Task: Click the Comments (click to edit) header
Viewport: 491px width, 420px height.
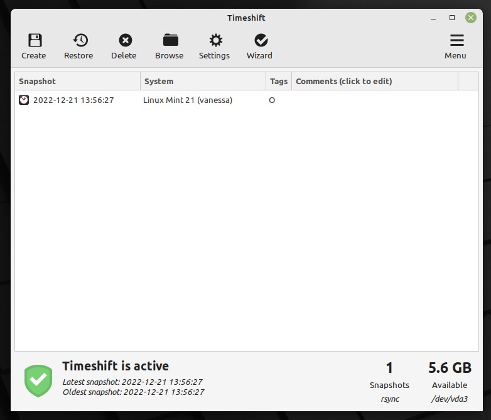Action: 375,82
